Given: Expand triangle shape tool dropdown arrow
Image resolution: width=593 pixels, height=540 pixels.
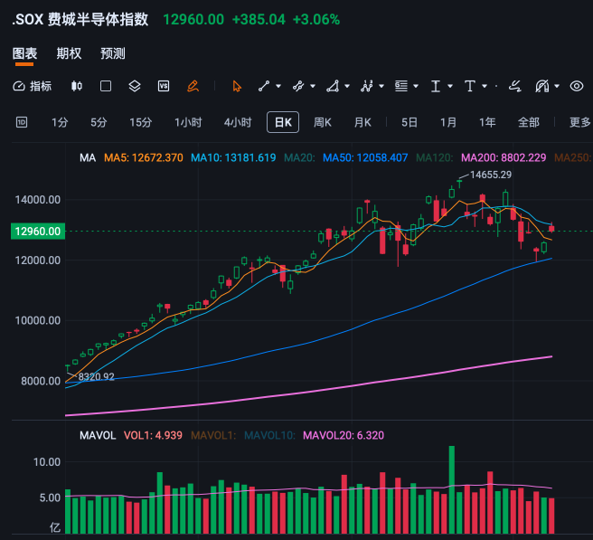Looking at the screenshot, I should (x=347, y=86).
